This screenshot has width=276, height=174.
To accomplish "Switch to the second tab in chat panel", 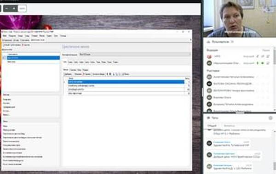I will click(229, 126).
